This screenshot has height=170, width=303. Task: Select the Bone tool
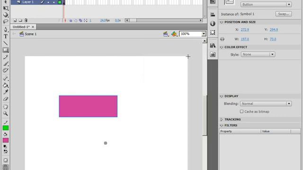tap(6, 78)
